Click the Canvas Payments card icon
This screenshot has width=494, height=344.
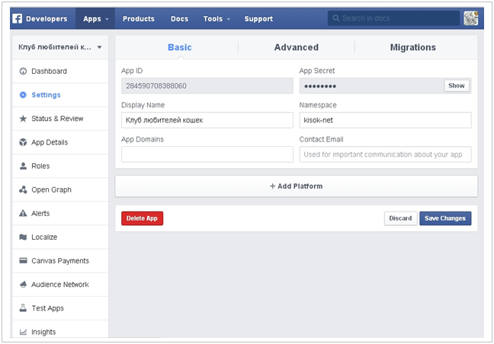pos(23,261)
